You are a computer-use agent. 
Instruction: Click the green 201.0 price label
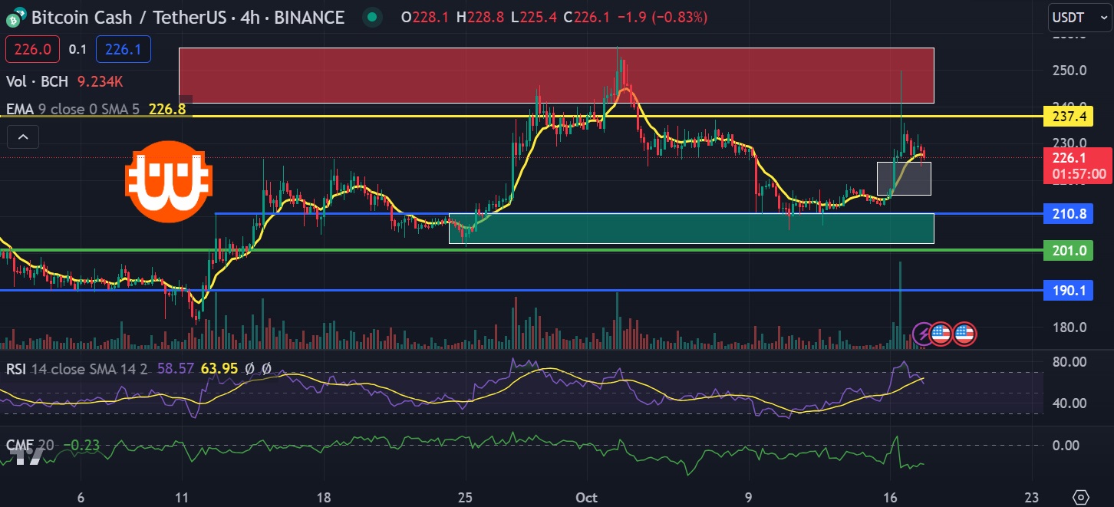1069,250
